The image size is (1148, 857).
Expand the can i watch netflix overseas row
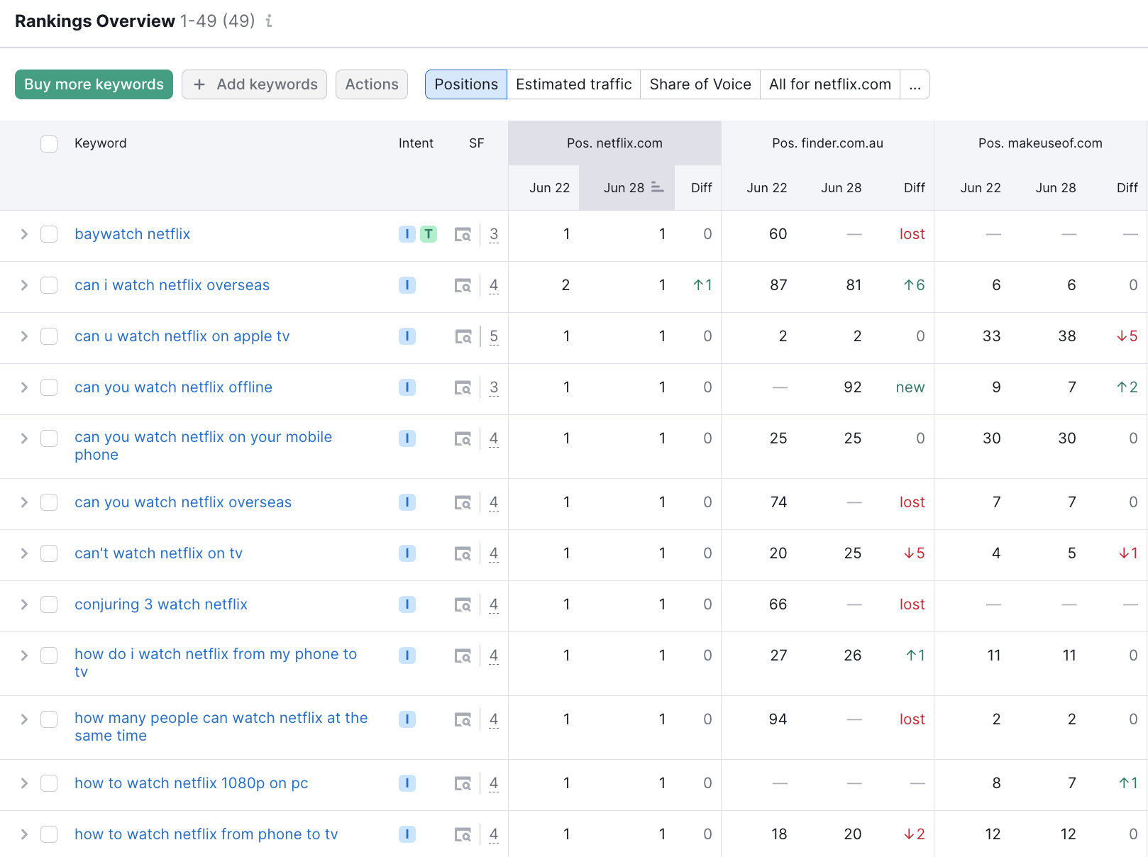pyautogui.click(x=24, y=285)
